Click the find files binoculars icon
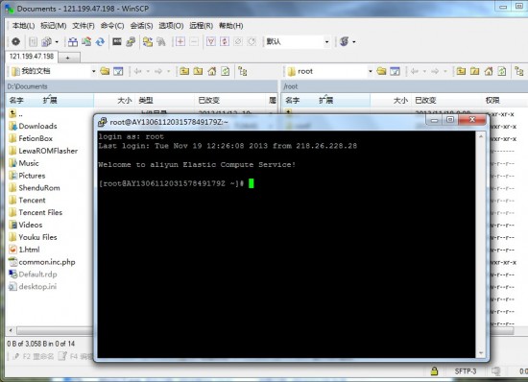The image size is (528, 382). point(161,41)
